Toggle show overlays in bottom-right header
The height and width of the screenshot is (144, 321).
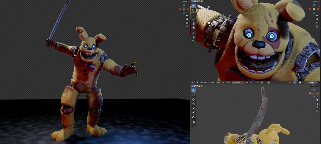(300, 83)
